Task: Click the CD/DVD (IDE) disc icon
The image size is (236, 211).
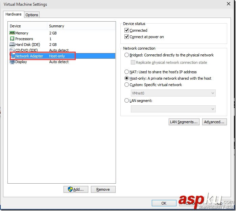Action: [x=12, y=50]
